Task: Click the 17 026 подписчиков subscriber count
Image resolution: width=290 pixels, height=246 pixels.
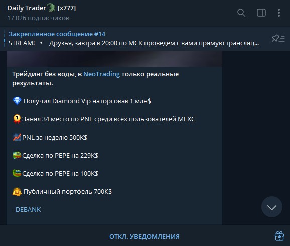Action: [38, 18]
